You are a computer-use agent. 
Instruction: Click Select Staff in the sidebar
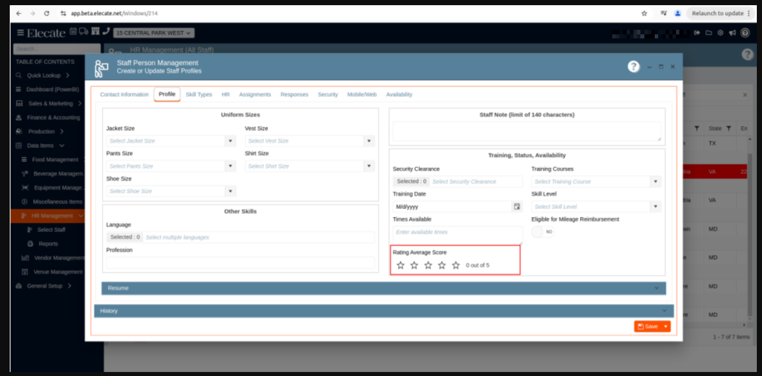pos(51,230)
